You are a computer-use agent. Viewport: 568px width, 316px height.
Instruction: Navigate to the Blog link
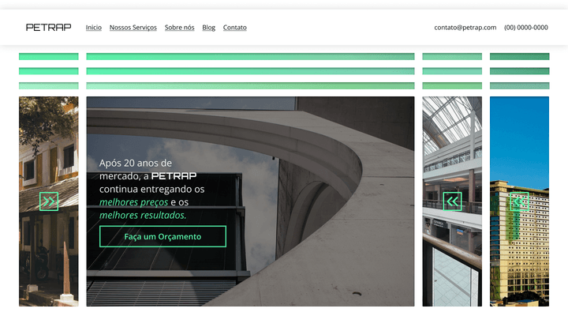[208, 28]
